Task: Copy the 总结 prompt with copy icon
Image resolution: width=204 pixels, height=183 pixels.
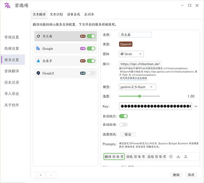Action: tap(161, 157)
